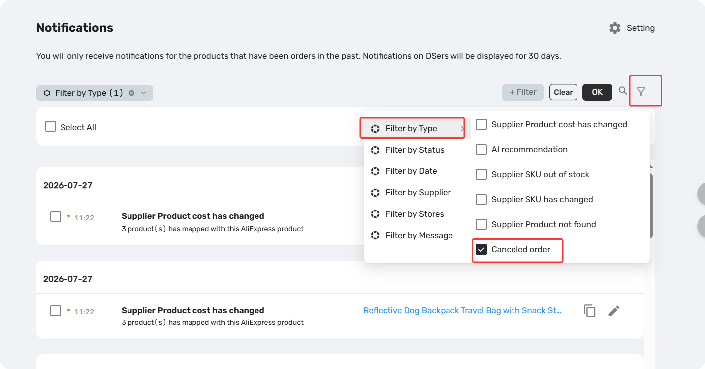This screenshot has width=705, height=369.
Task: Click the OK button
Action: click(597, 92)
